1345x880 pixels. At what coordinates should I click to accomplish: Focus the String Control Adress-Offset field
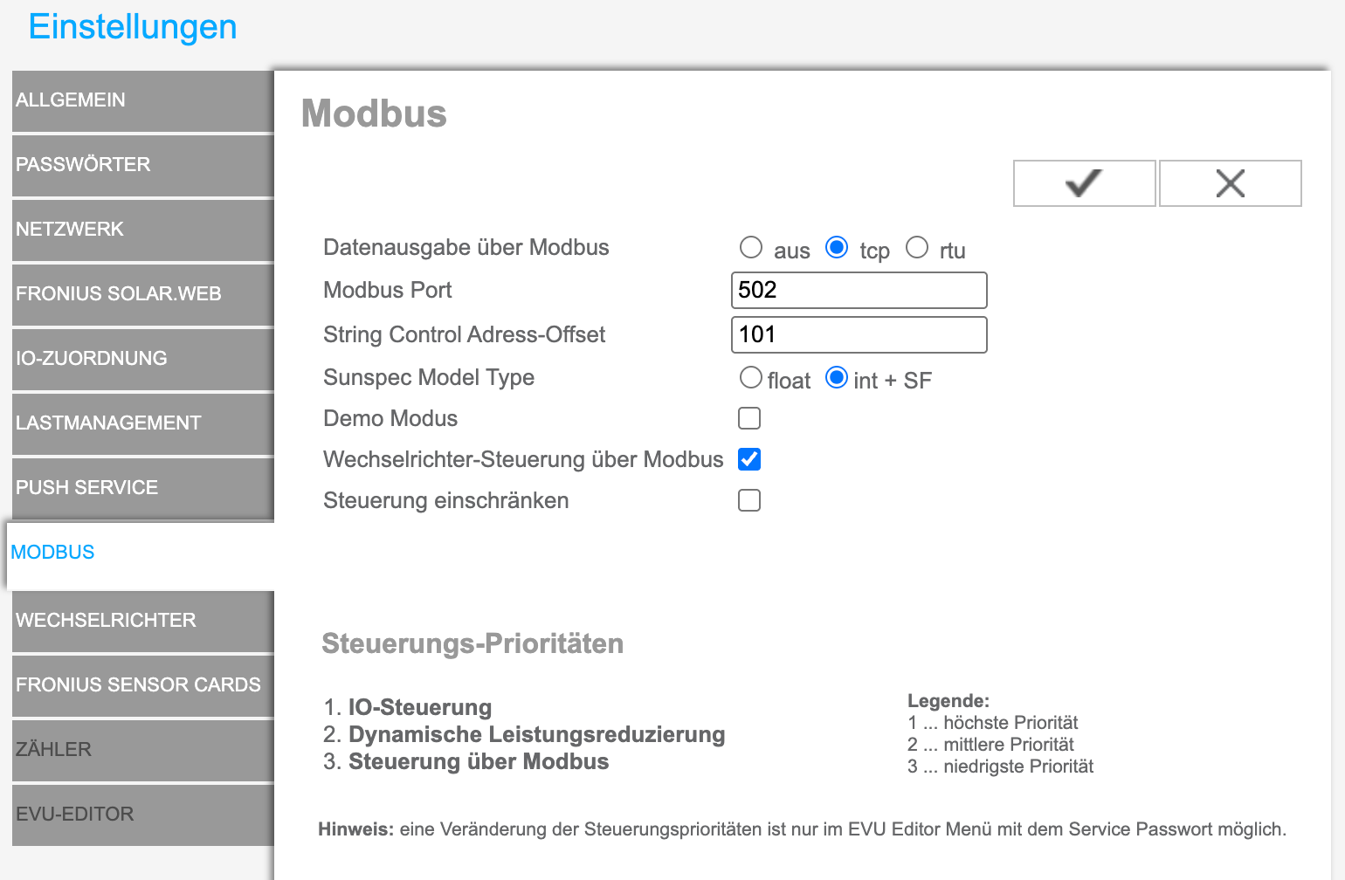tap(859, 335)
